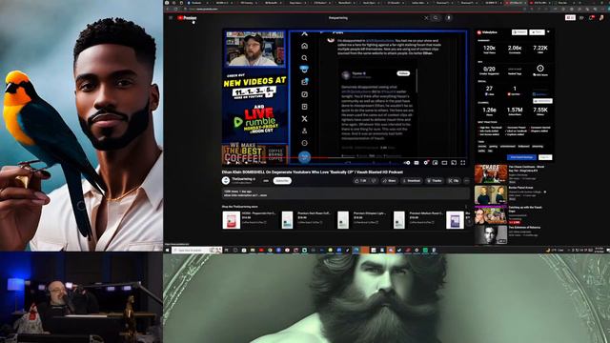
Task: Open more actions ellipsis beside Clip
Action: tap(466, 181)
